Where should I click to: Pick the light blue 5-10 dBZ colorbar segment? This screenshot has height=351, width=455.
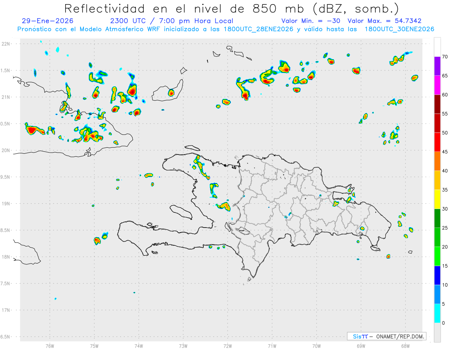[x=437, y=295]
